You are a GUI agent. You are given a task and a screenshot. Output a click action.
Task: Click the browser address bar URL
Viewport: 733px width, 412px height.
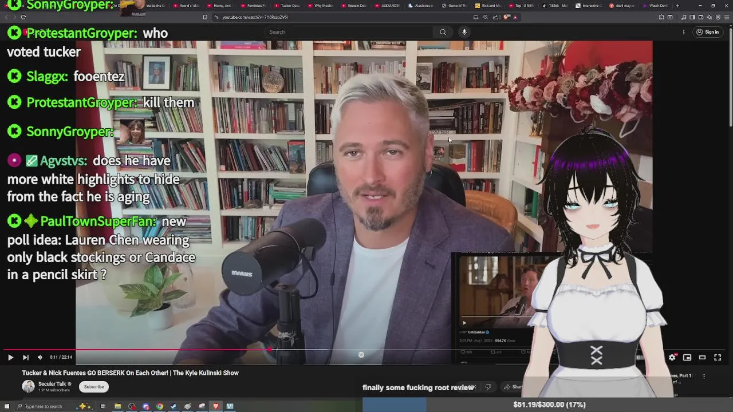click(255, 17)
